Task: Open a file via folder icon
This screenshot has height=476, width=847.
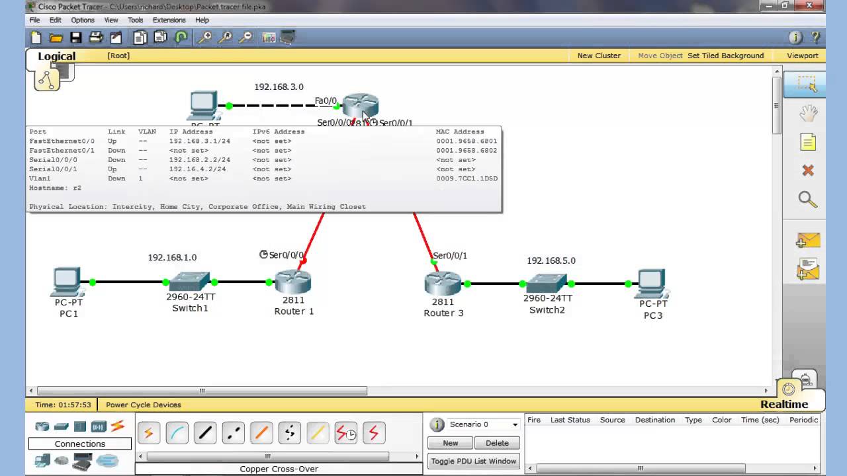Action: (x=56, y=38)
